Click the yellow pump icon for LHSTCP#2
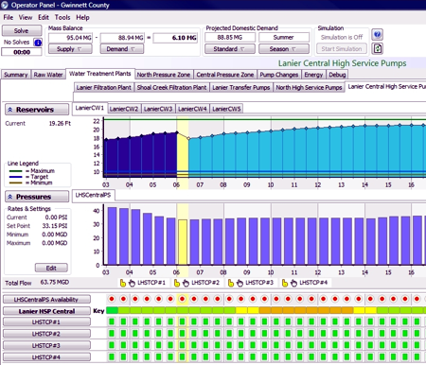The width and height of the screenshot is (426, 365). [x=177, y=283]
